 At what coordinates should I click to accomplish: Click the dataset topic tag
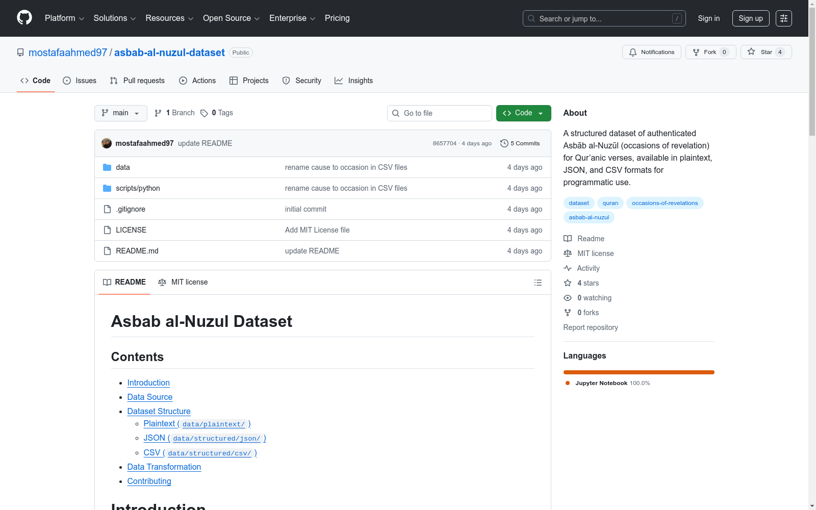[579, 203]
